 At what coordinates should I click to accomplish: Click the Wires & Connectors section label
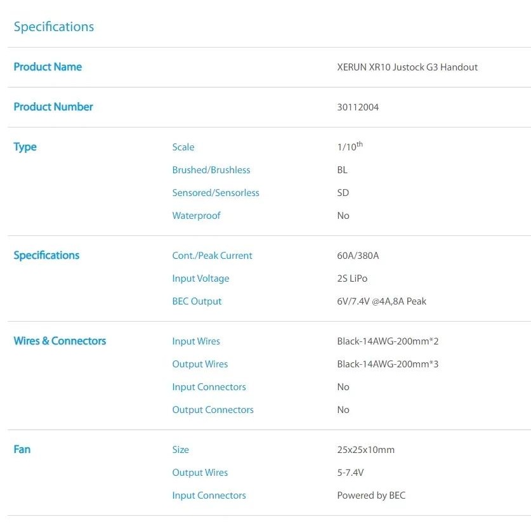pyautogui.click(x=60, y=341)
